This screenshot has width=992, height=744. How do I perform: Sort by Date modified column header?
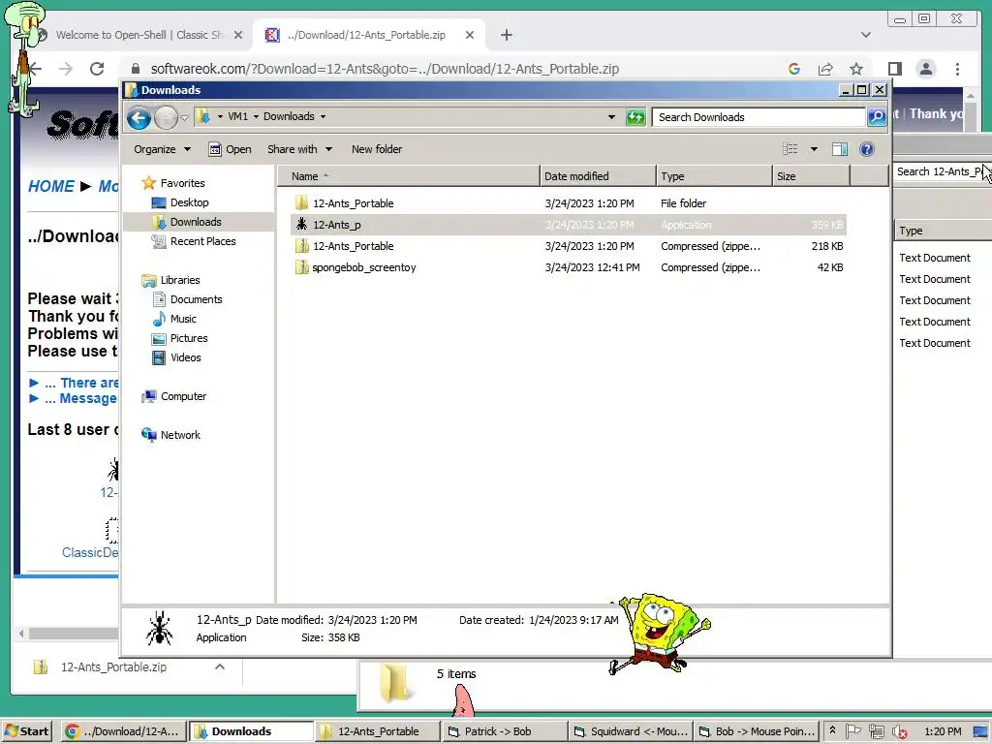click(x=597, y=176)
